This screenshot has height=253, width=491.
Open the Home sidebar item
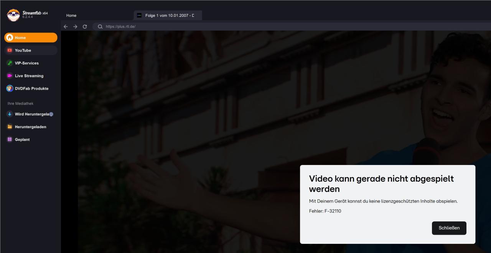pos(31,38)
